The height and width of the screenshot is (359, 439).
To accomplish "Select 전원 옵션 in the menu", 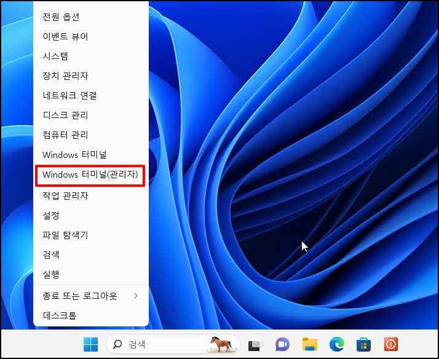I will [91, 17].
